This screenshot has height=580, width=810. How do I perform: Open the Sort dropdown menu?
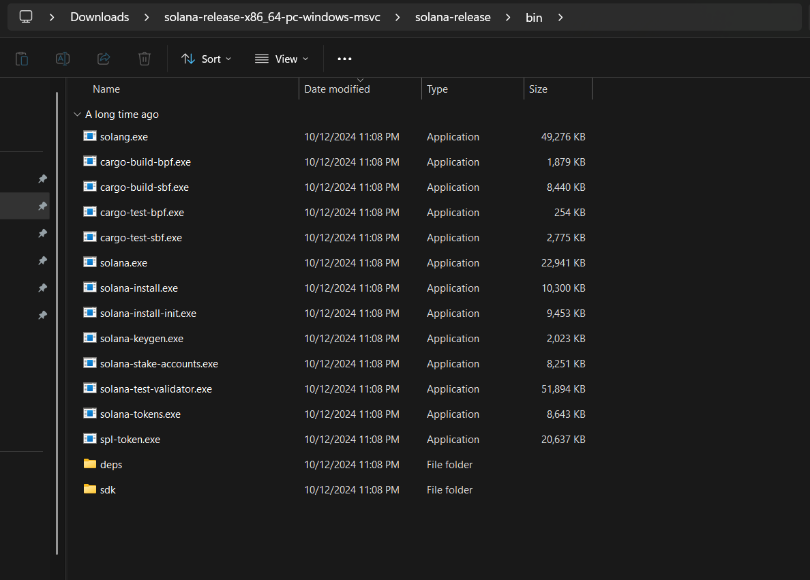[x=207, y=59]
